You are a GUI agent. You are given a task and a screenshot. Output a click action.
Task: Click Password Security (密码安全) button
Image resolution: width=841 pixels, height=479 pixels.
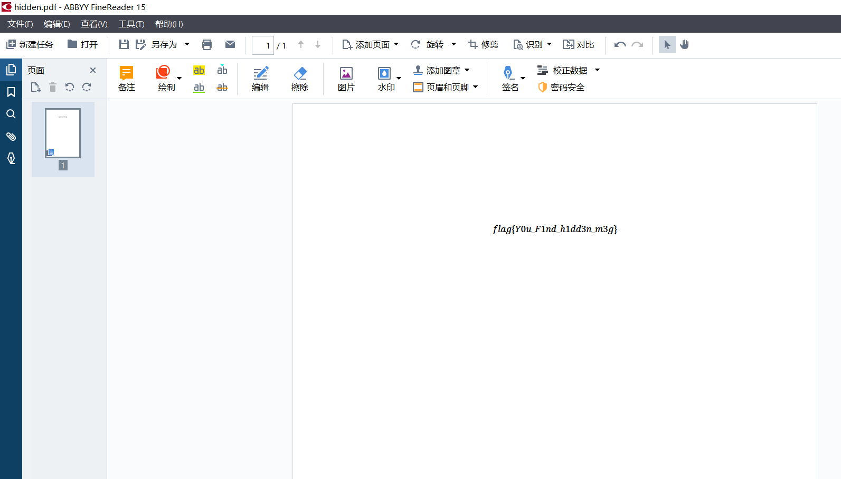[561, 88]
